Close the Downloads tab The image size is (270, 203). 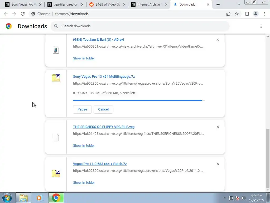[x=208, y=4]
